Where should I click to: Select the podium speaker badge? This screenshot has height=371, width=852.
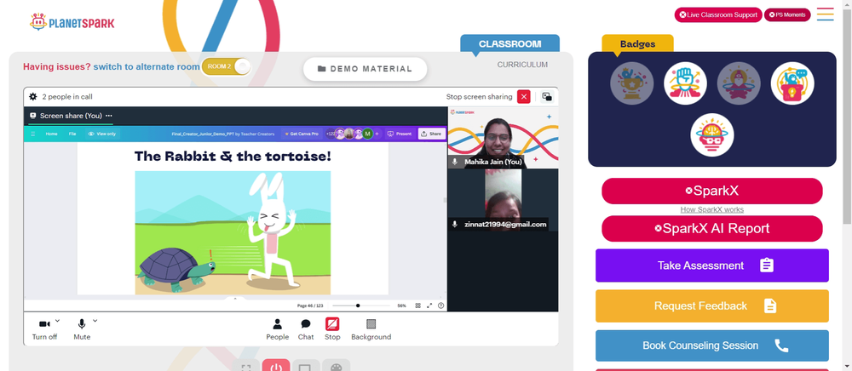click(792, 83)
